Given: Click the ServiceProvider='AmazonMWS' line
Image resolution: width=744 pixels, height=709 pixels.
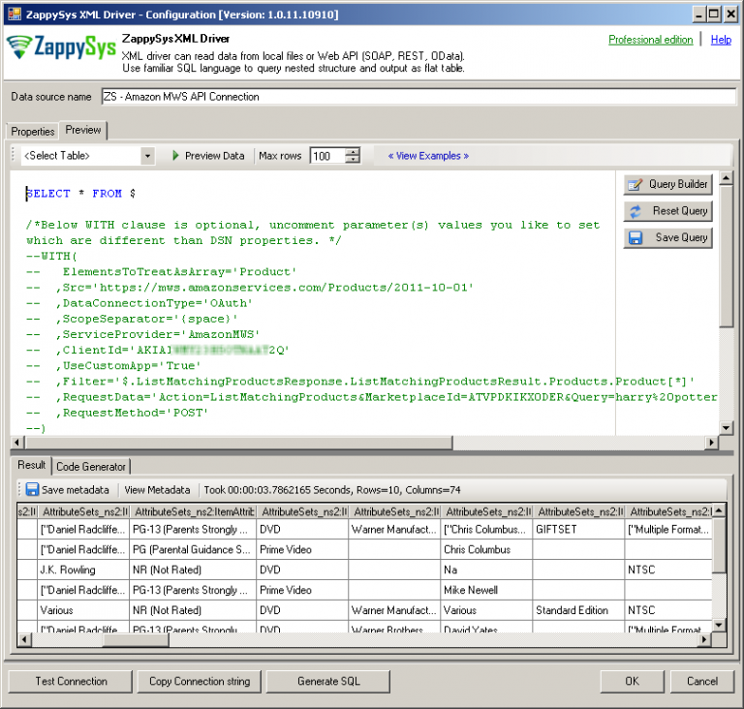Looking at the screenshot, I should click(161, 334).
